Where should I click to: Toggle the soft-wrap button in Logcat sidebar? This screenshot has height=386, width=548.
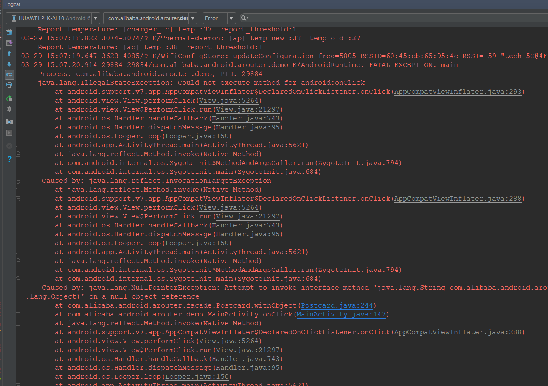pyautogui.click(x=9, y=75)
